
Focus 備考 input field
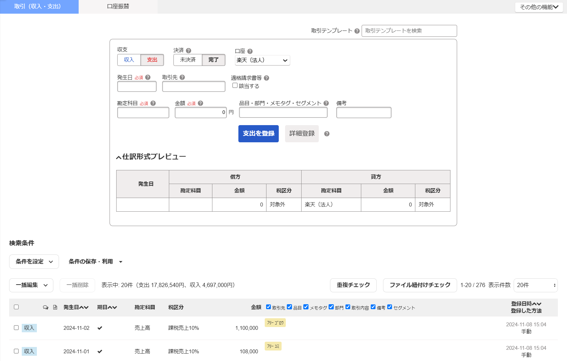364,113
